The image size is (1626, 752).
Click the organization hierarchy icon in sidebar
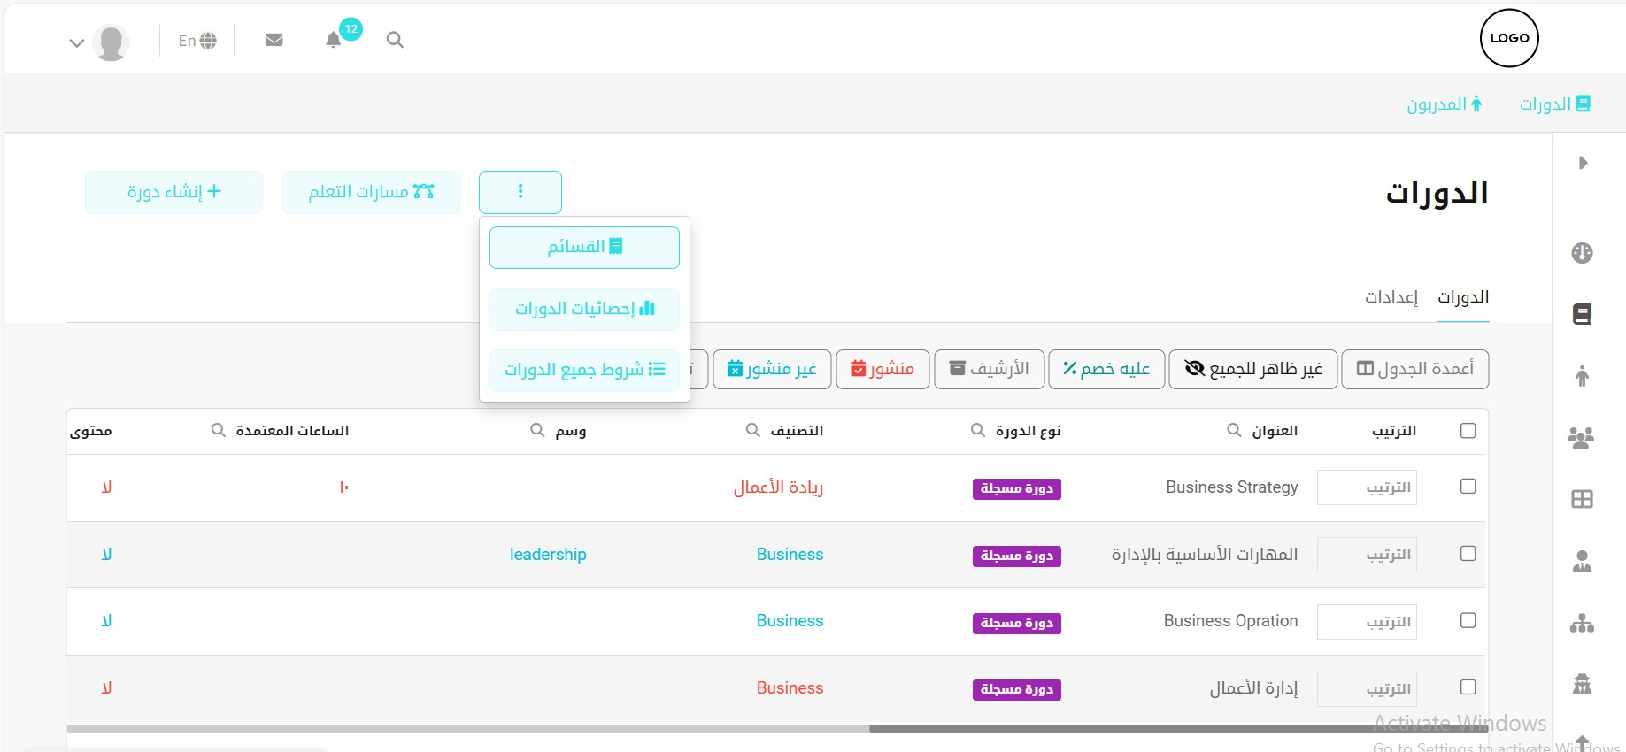[1582, 624]
